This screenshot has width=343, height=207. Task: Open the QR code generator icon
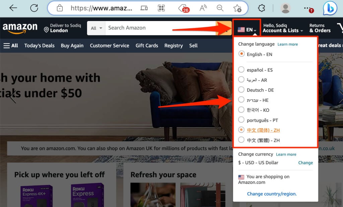coord(161,8)
